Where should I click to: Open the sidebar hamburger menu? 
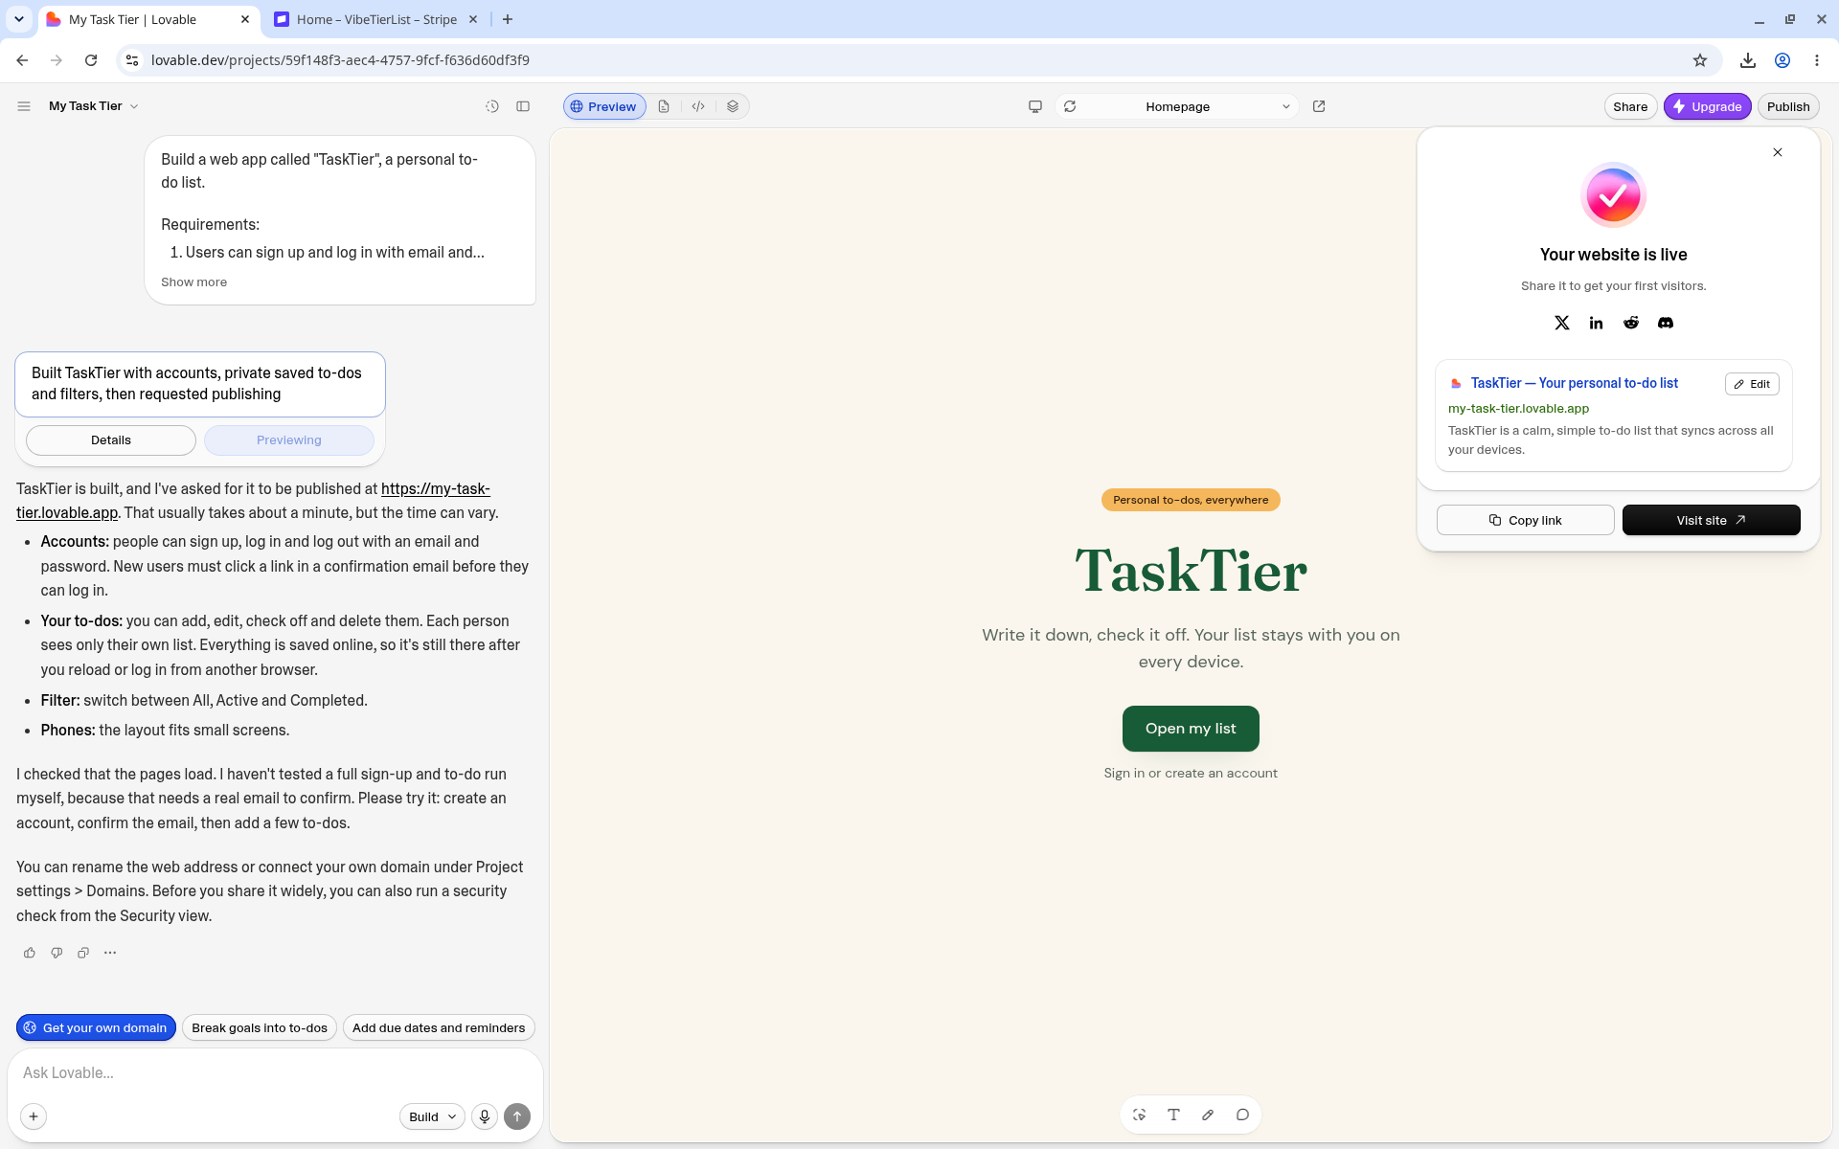pos(24,106)
